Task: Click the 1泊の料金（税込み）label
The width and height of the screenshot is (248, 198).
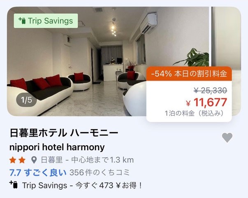Action: 194,113
